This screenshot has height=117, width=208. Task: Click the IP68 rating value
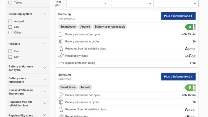(x=193, y=63)
